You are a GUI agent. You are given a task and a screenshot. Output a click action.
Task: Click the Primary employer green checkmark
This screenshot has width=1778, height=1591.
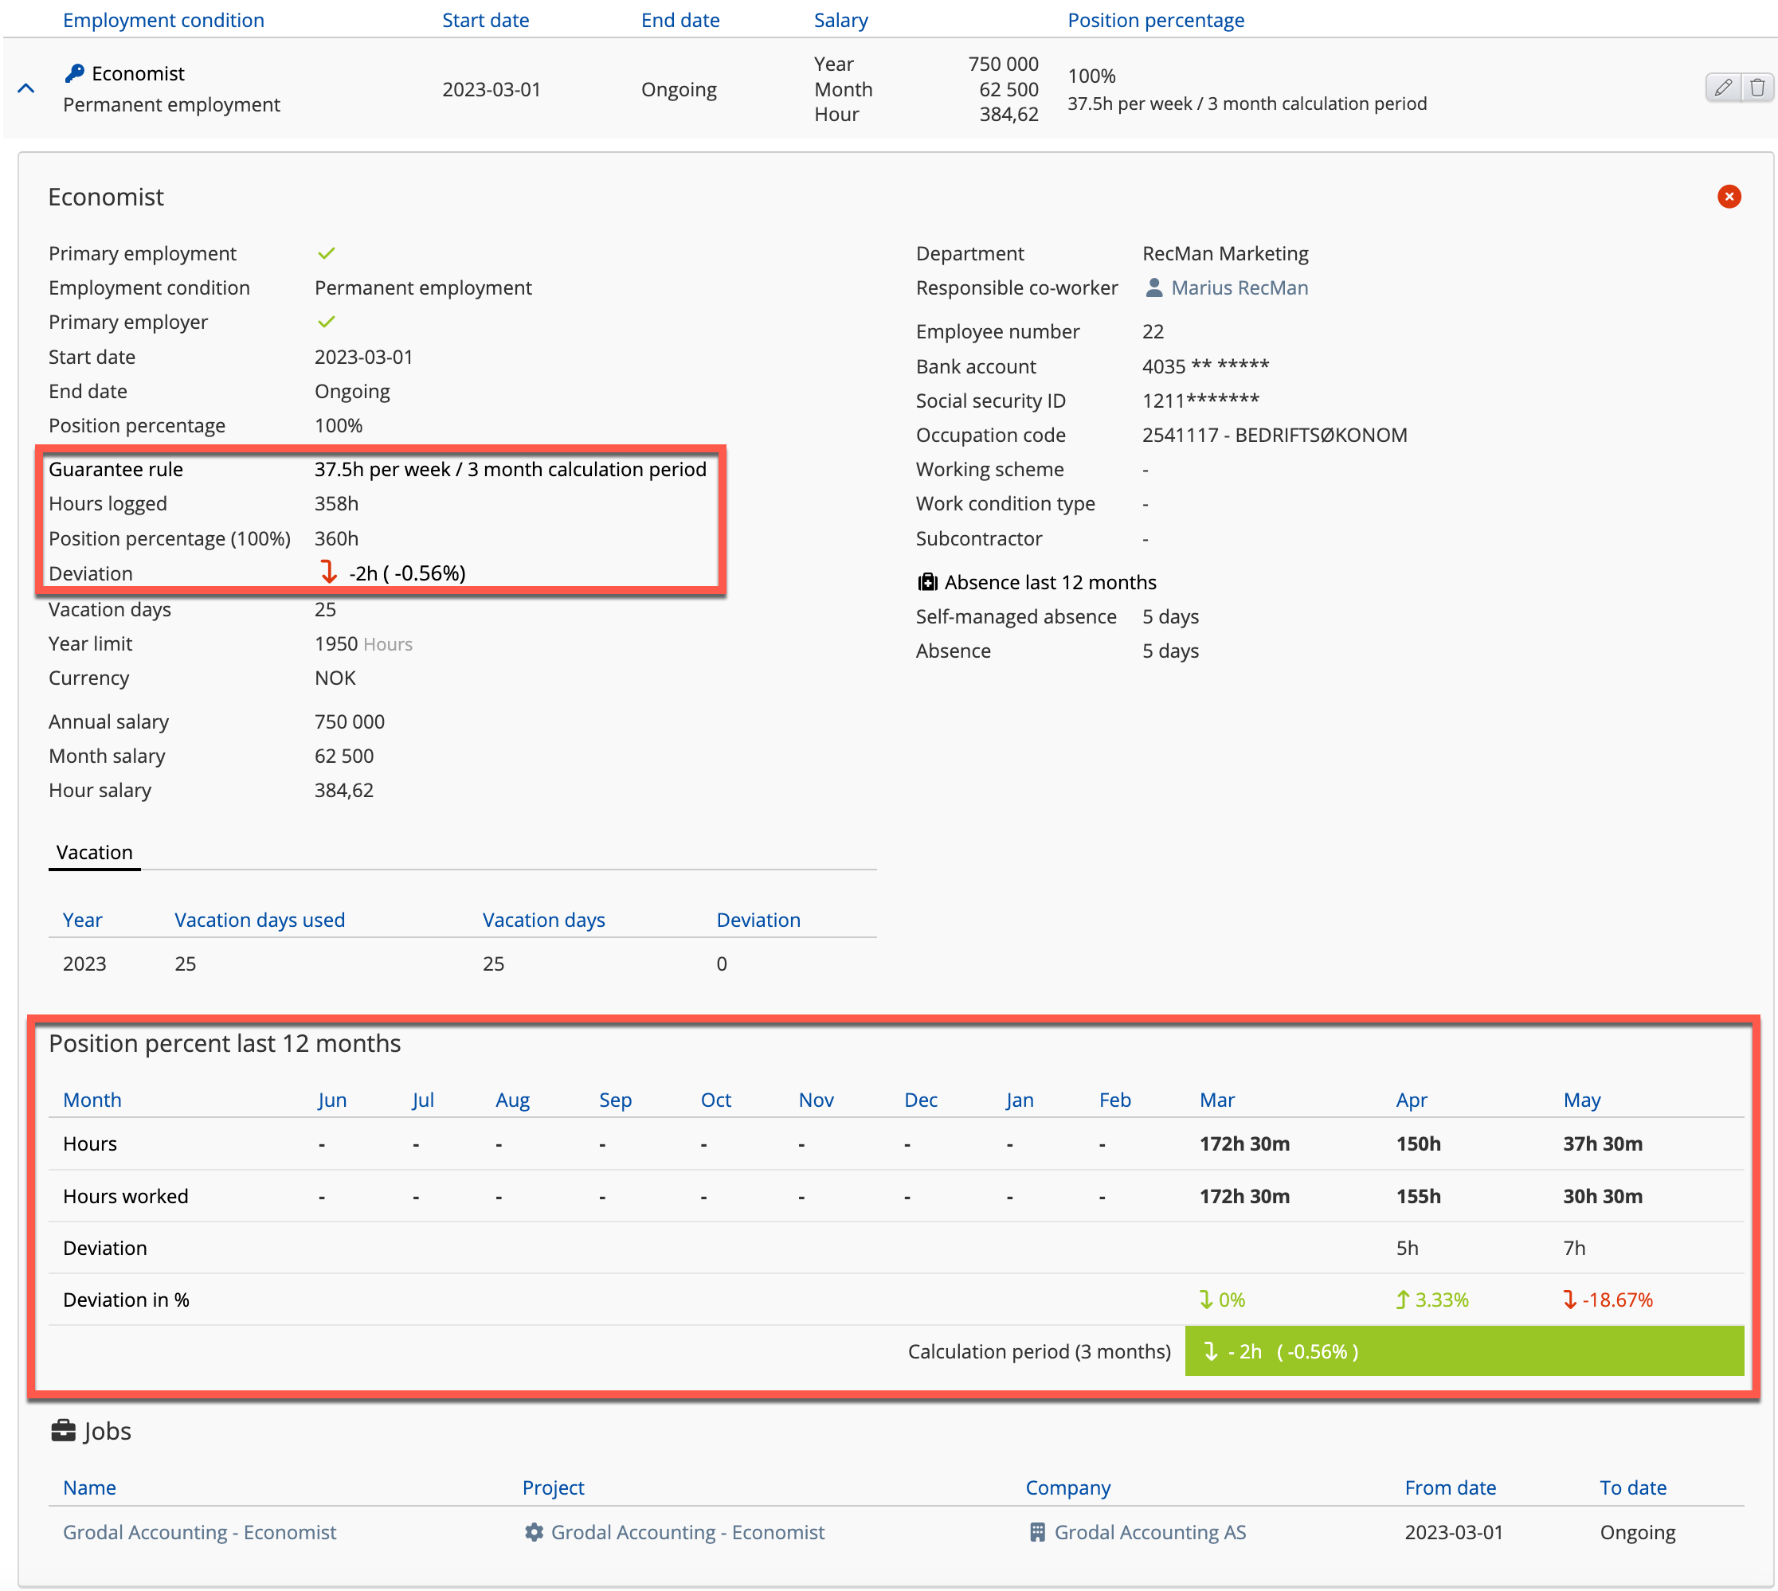coord(327,322)
